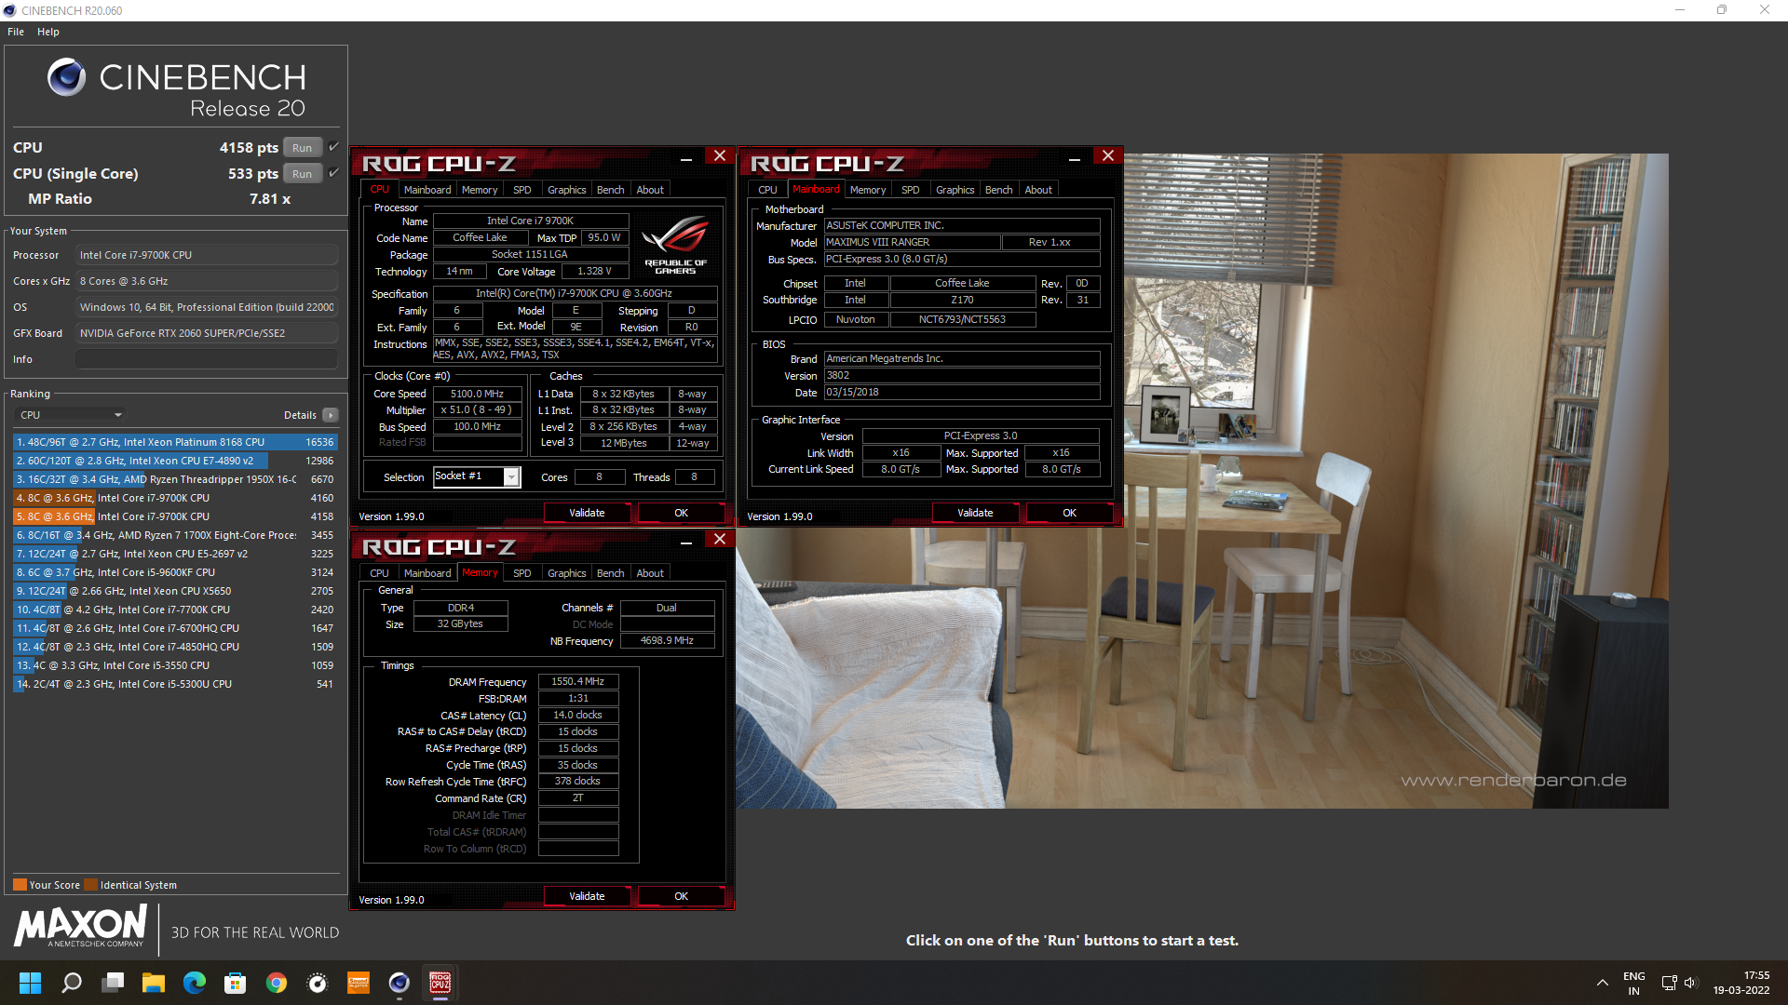The image size is (1788, 1005).
Task: Click the Windows search taskbar icon
Action: [x=70, y=981]
